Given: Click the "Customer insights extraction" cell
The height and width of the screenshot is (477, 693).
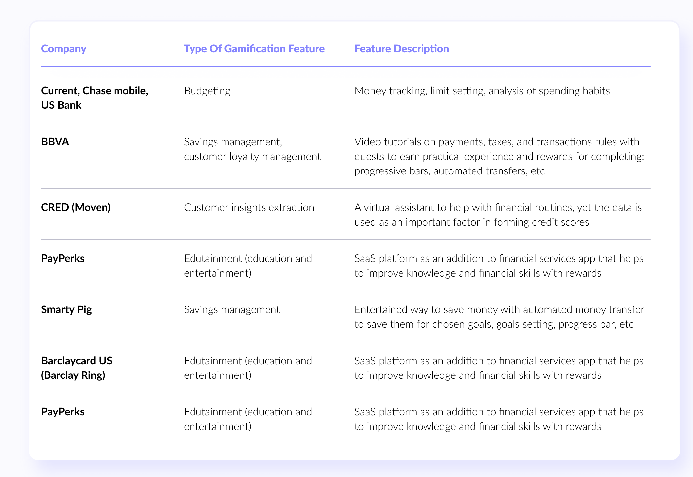Looking at the screenshot, I should pyautogui.click(x=249, y=207).
